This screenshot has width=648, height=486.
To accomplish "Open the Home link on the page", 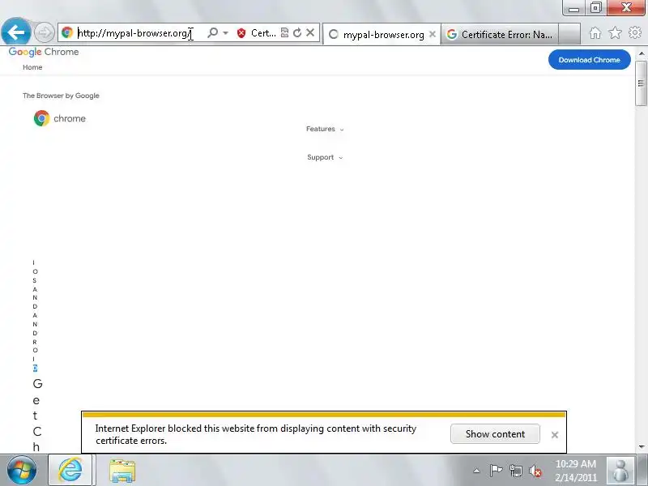I will pyautogui.click(x=32, y=67).
